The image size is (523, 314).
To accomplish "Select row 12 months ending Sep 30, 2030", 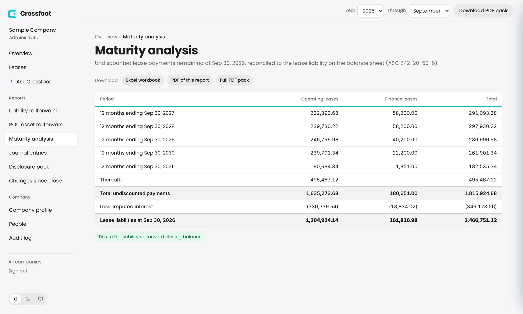I will tap(298, 153).
